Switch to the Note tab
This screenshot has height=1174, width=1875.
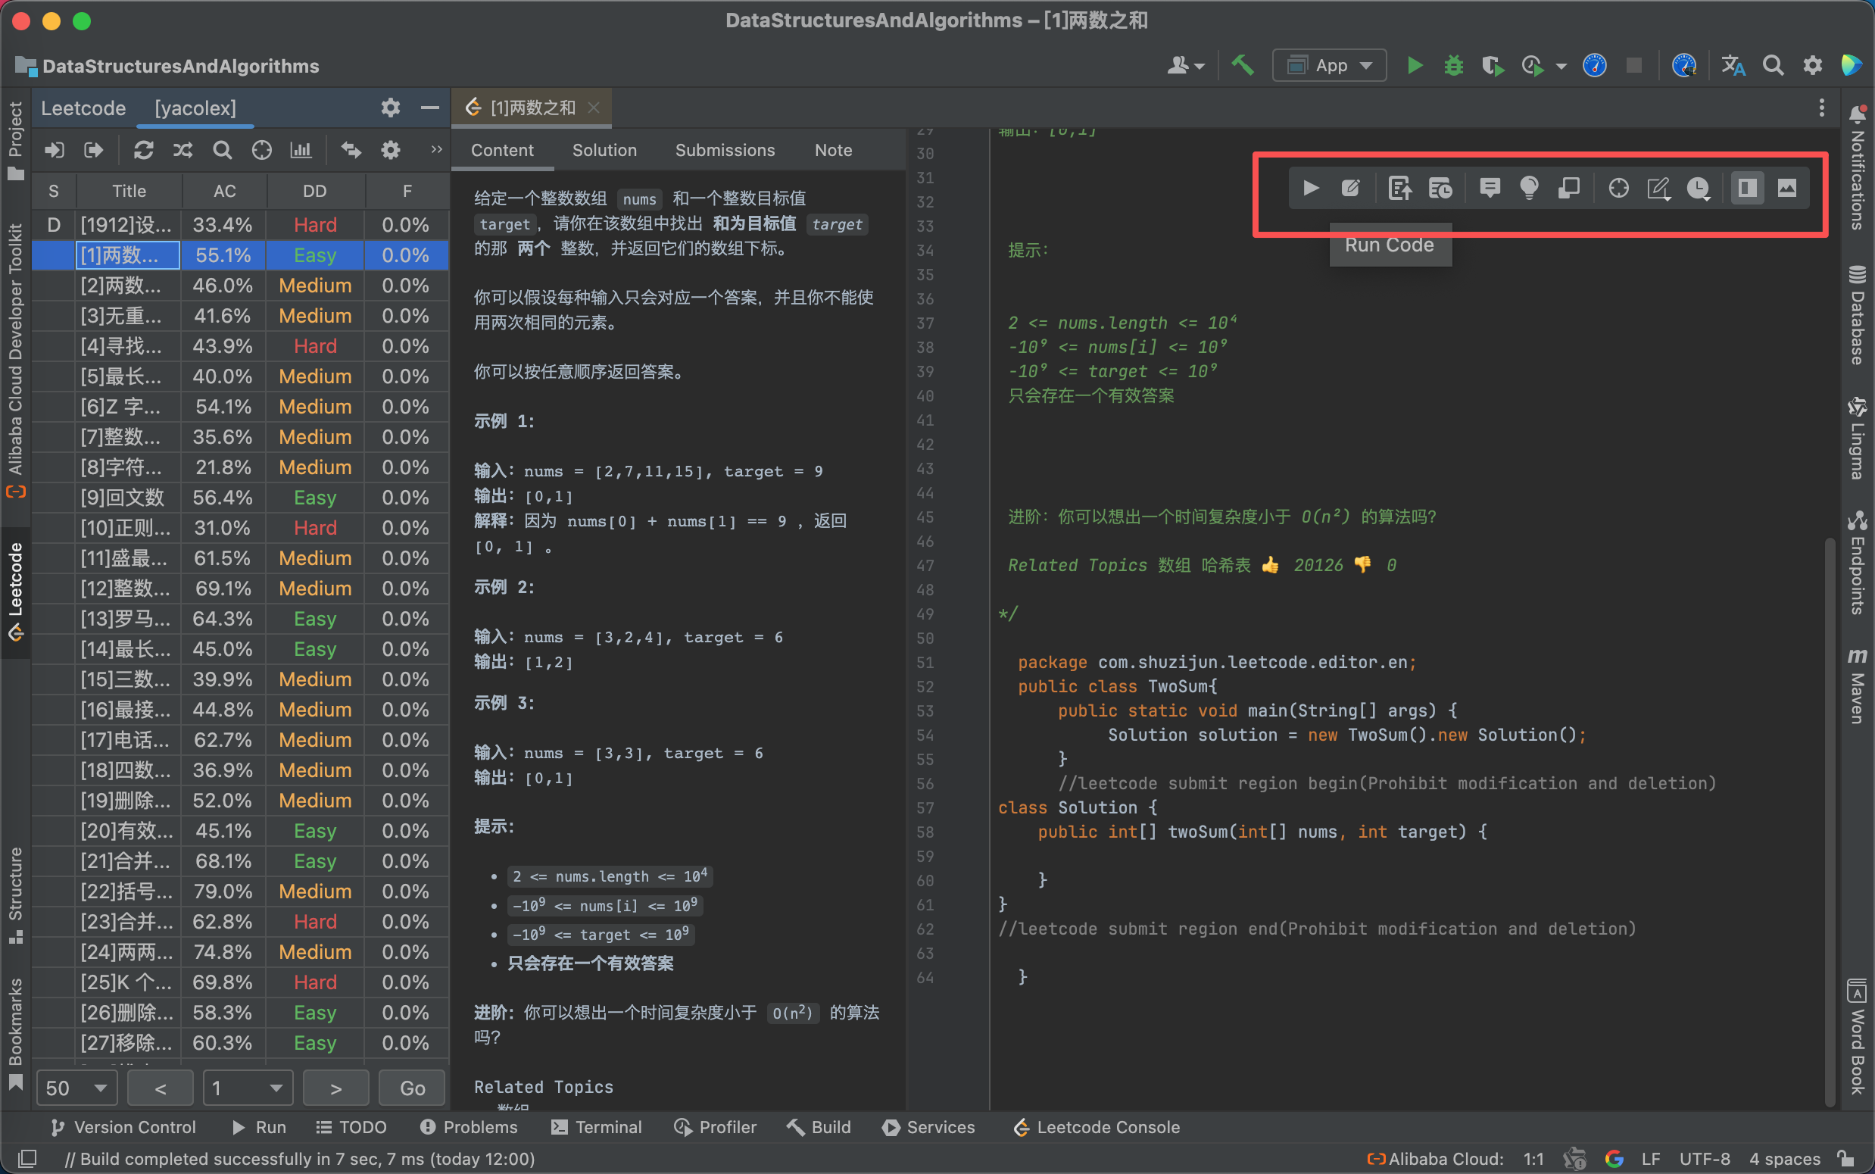[834, 150]
